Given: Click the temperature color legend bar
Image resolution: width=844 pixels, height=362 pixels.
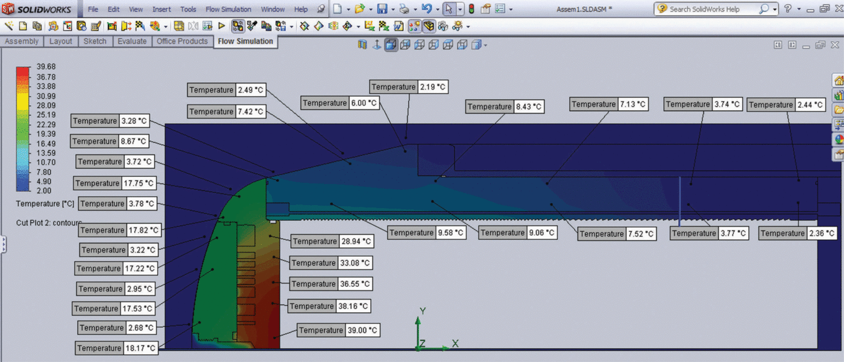Looking at the screenshot, I should (22, 129).
